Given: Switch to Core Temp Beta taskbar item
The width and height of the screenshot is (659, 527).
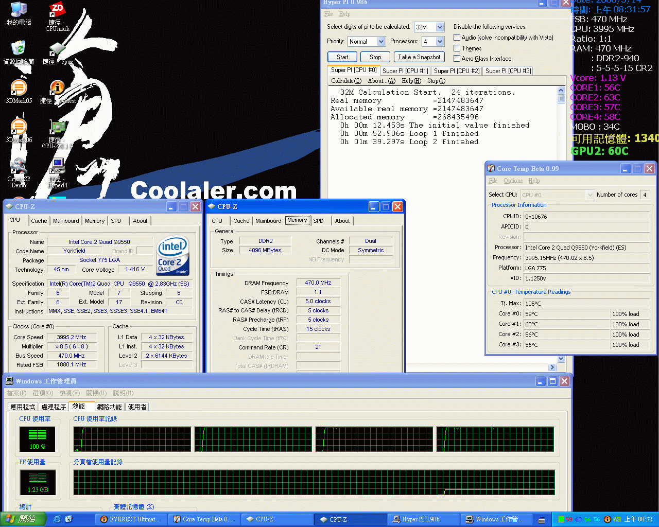Looking at the screenshot, I should pos(204,519).
